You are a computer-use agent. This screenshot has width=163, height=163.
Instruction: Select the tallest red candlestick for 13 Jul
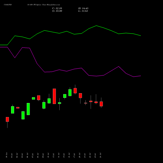coord(54,96)
